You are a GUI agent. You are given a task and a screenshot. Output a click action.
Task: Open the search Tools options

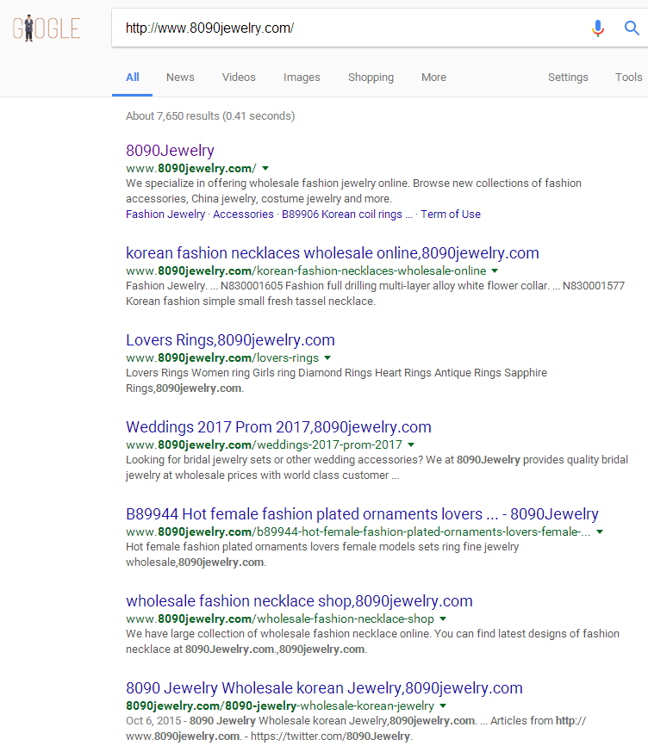[628, 78]
